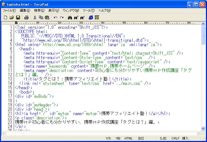Click vertical scrollbar down arrow

point(203,128)
